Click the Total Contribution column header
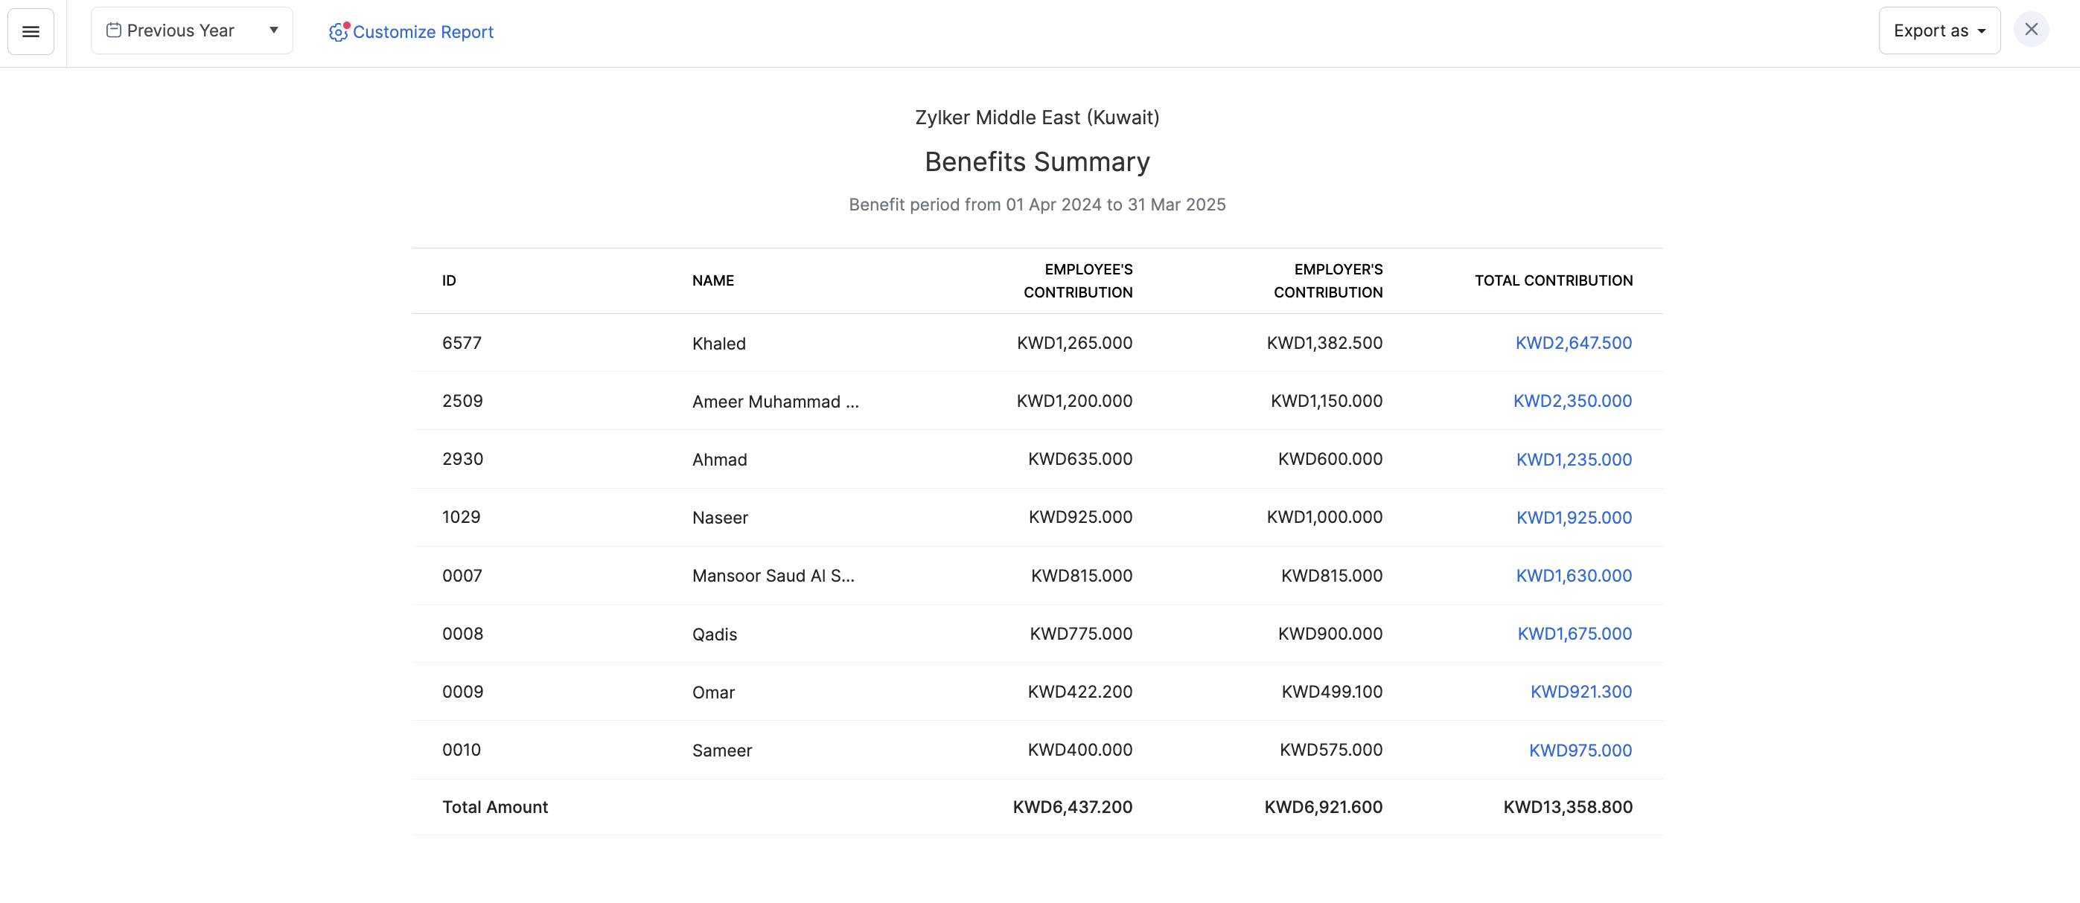 click(x=1553, y=281)
